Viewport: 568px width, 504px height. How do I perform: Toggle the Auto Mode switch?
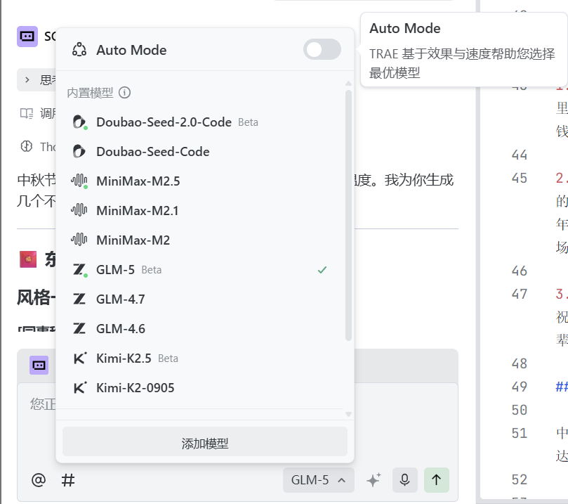(x=322, y=50)
